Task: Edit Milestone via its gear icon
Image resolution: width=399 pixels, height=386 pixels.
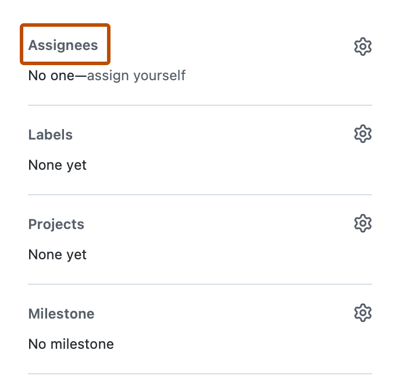Action: tap(362, 313)
